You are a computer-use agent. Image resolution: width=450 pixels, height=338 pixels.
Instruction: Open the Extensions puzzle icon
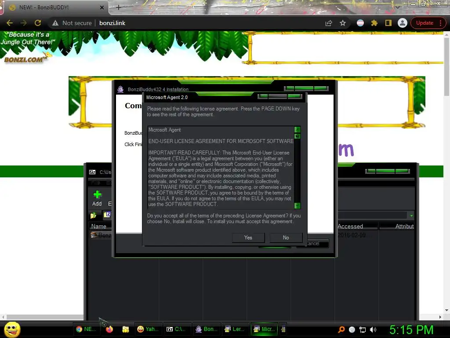coord(374,23)
